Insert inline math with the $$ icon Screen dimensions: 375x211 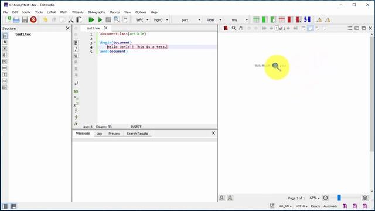pos(76,91)
